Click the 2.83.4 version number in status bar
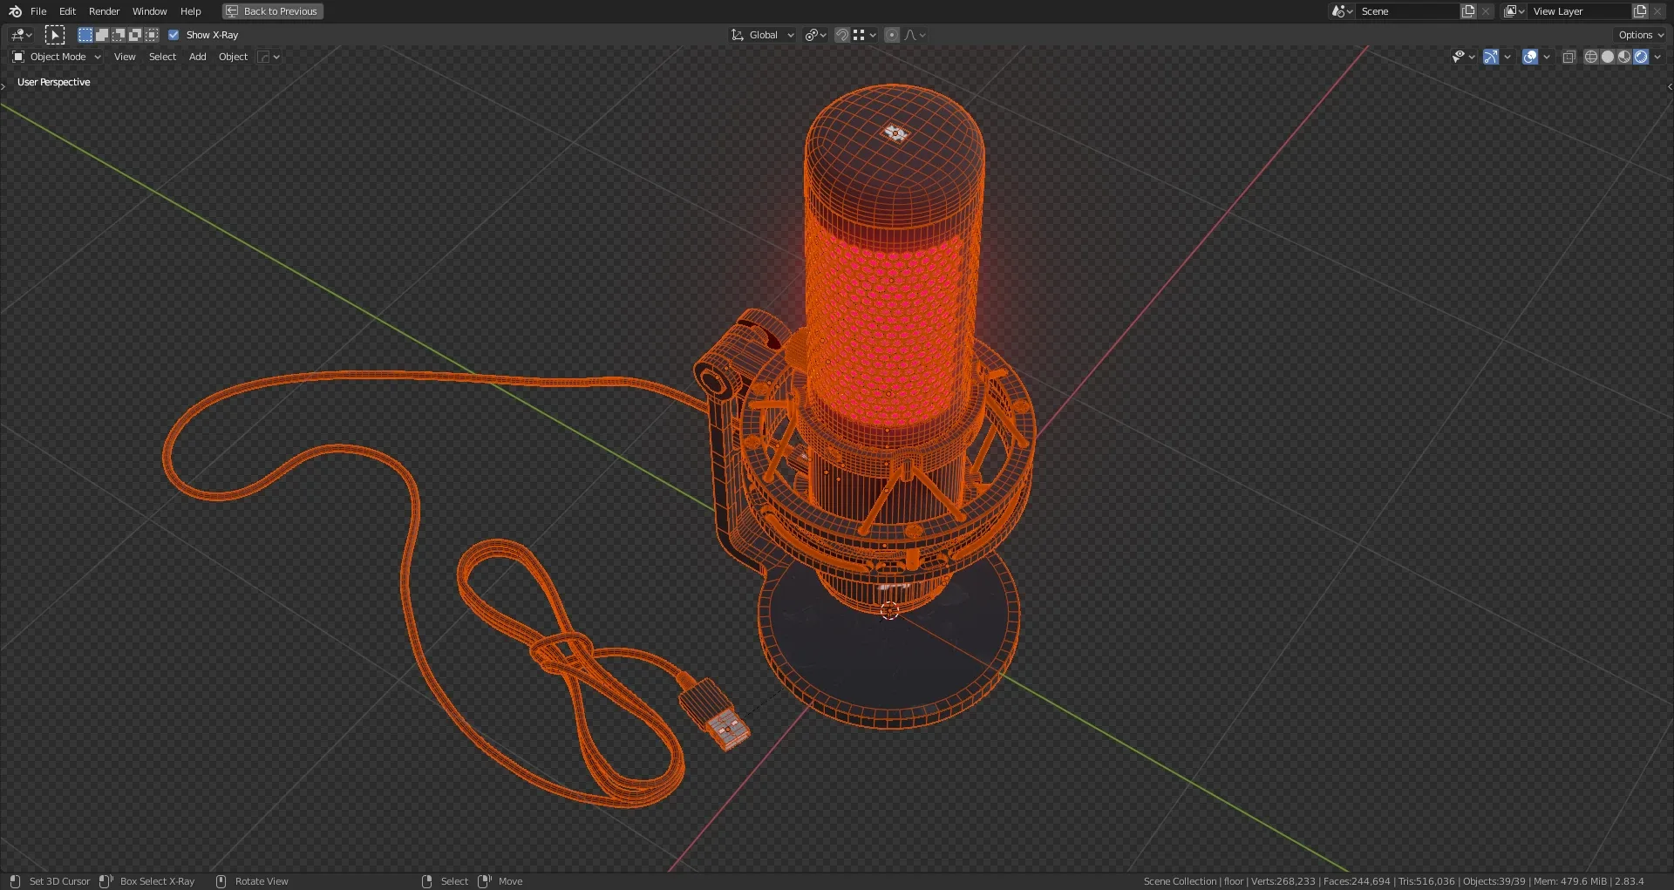 [x=1629, y=881]
